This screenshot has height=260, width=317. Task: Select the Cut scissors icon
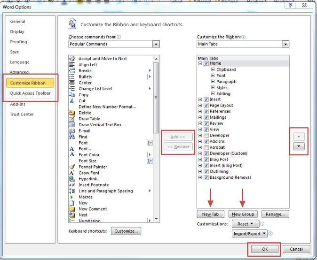click(x=72, y=101)
